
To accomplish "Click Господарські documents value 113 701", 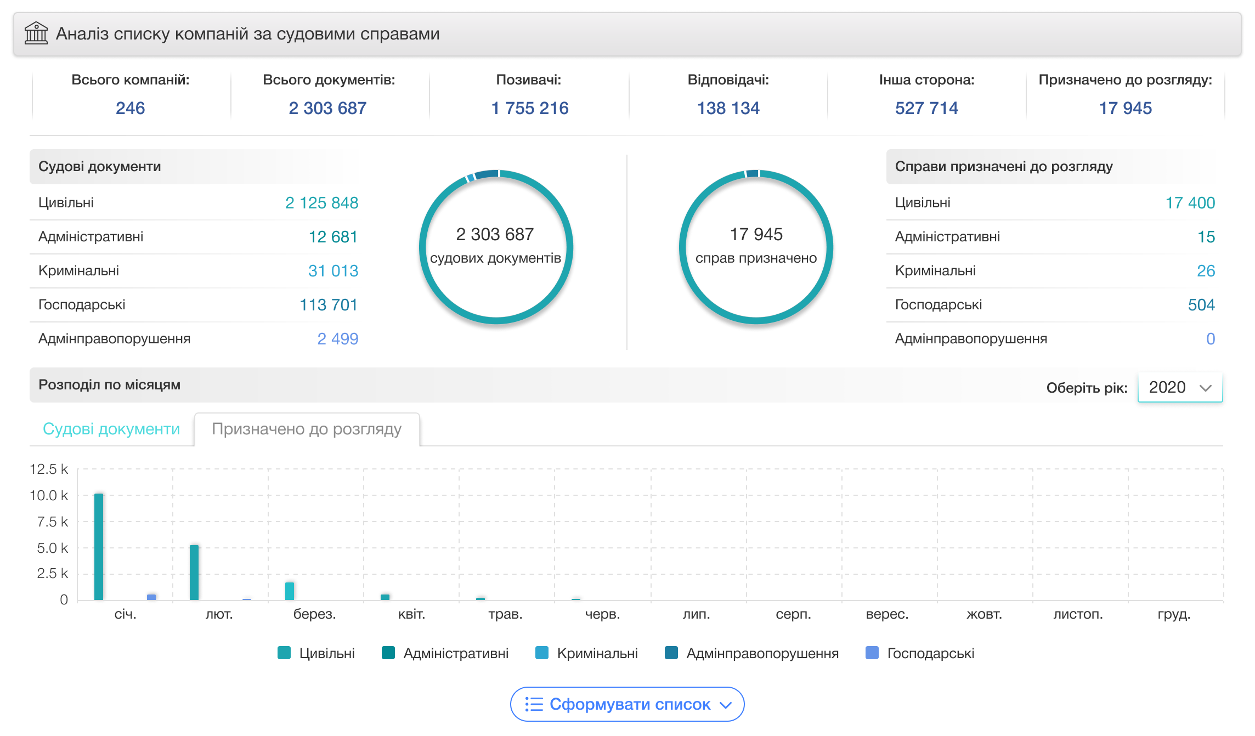I will (328, 305).
